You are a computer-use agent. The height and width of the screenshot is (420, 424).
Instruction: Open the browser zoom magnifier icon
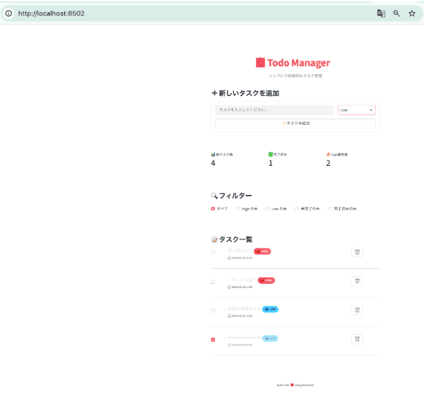(x=396, y=13)
